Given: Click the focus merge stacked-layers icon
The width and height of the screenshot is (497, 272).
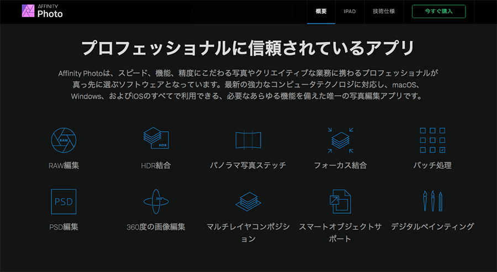Looking at the screenshot, I should tap(340, 140).
